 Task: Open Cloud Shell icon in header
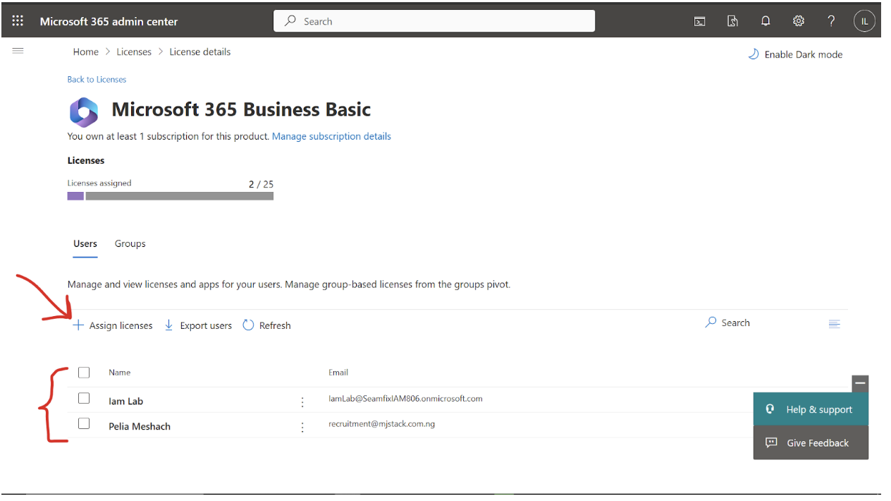(x=699, y=21)
